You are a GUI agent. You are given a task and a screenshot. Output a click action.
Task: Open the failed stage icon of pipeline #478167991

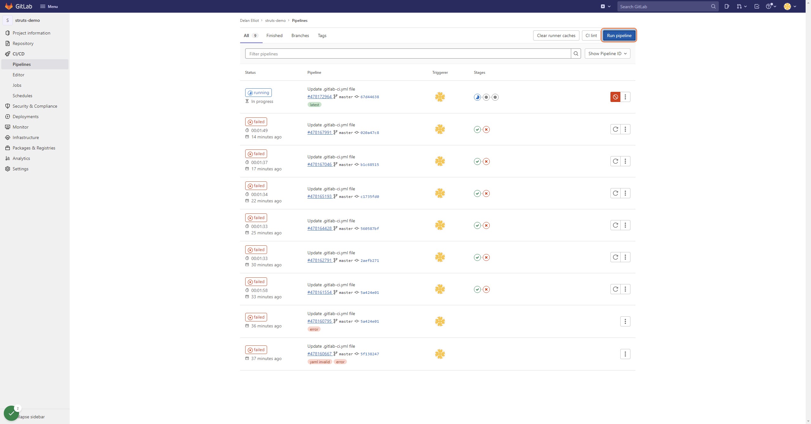(x=486, y=130)
